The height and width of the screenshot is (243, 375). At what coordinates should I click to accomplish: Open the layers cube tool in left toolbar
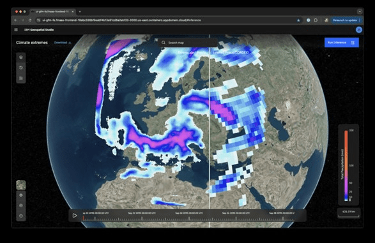pos(21,57)
